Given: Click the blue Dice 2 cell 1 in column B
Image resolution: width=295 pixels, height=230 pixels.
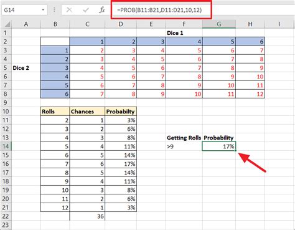Looking at the screenshot, I should pyautogui.click(x=55, y=50).
